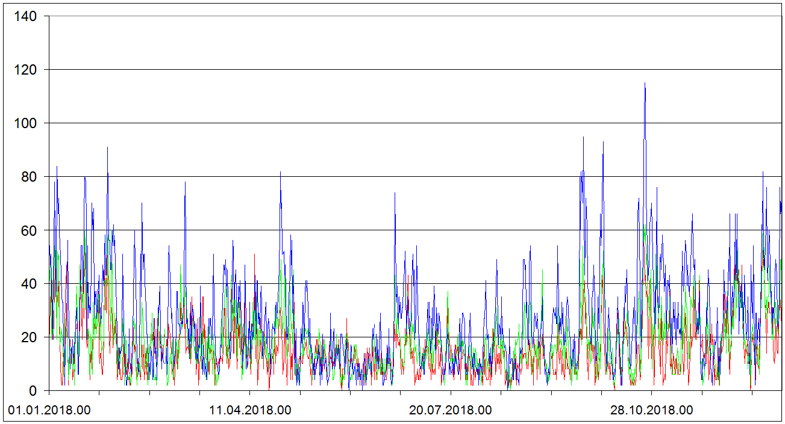Click the y-axis label 0
Viewport: 785px width, 424px height.
point(32,391)
